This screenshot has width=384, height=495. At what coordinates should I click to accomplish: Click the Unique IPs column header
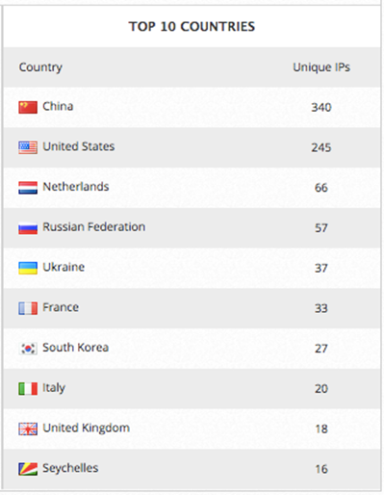(x=321, y=67)
